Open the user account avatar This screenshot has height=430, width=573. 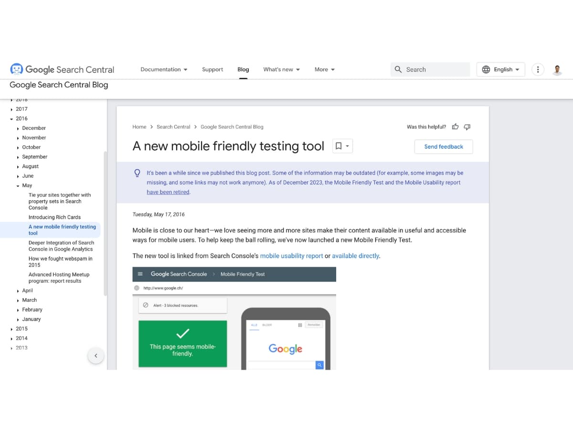[x=557, y=70]
